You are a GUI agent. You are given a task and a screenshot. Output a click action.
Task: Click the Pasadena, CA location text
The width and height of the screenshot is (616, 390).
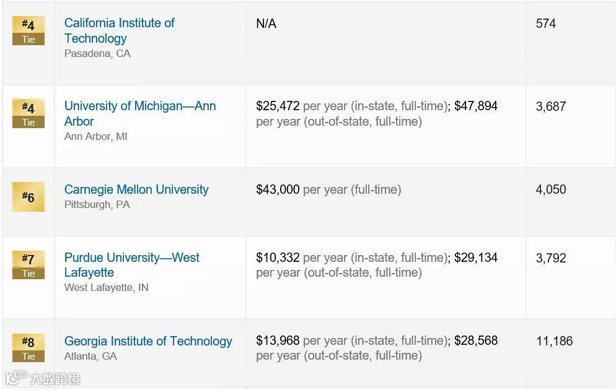click(97, 53)
